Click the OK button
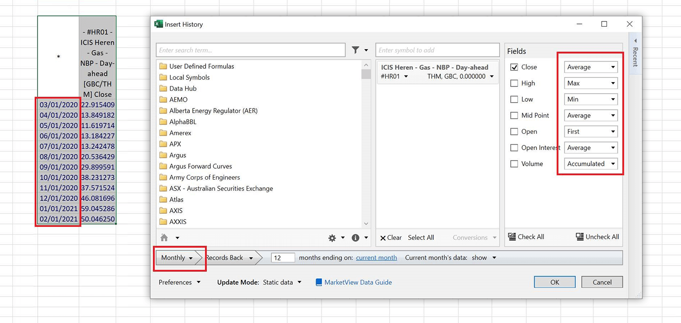The width and height of the screenshot is (681, 323). [554, 282]
